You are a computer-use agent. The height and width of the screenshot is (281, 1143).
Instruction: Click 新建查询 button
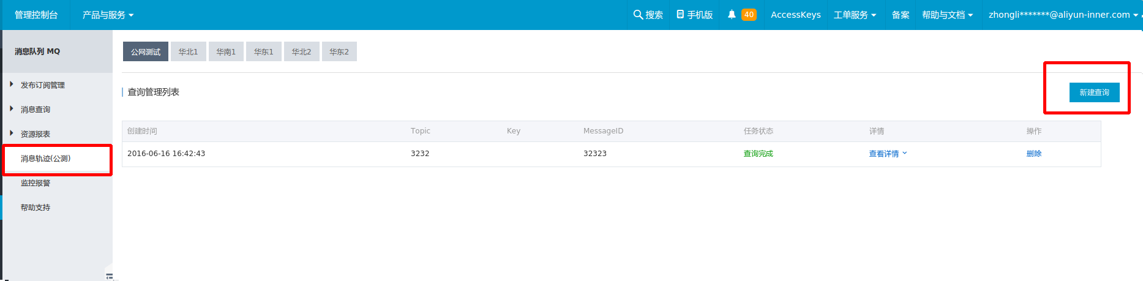[1095, 92]
